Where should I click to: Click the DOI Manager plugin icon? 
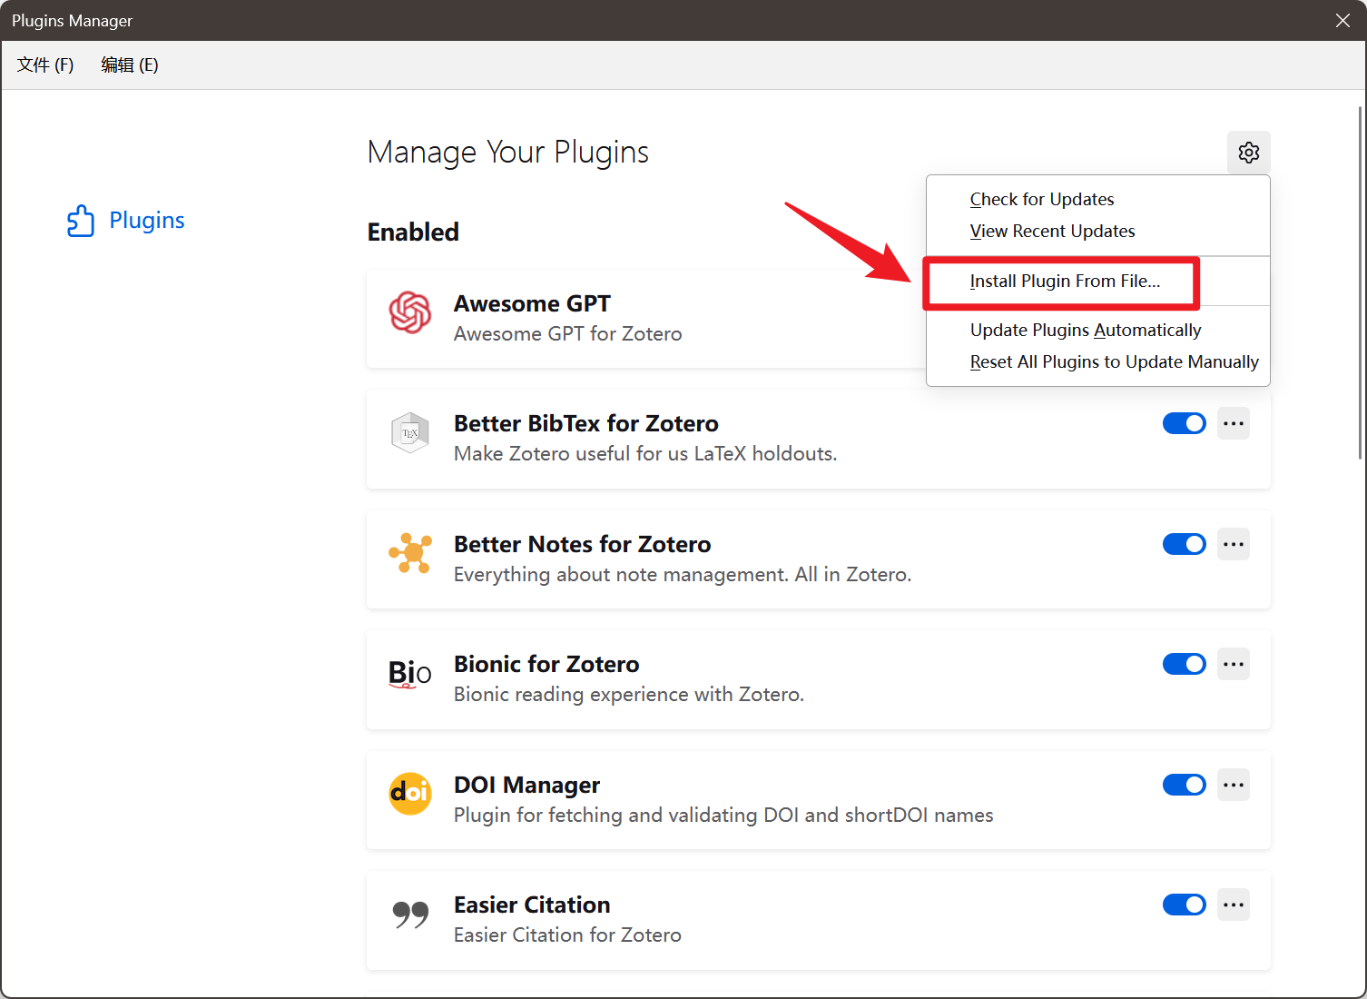pos(410,794)
